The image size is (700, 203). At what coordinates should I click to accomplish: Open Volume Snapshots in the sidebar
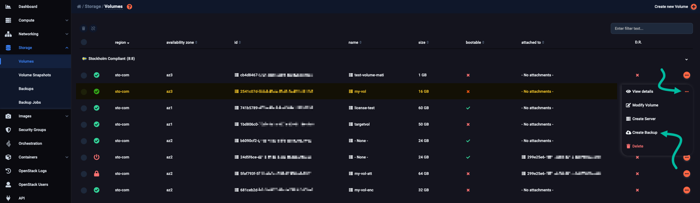tap(35, 75)
